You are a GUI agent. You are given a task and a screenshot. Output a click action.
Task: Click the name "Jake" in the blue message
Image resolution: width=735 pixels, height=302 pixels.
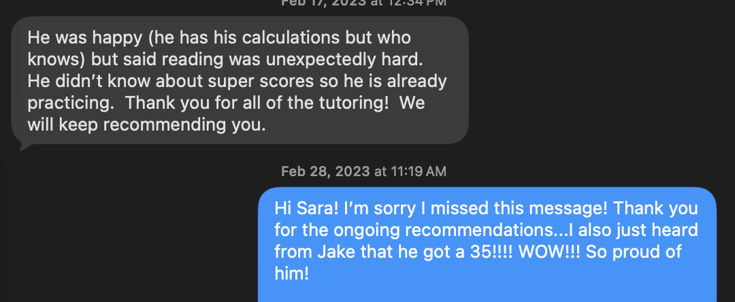coord(325,252)
